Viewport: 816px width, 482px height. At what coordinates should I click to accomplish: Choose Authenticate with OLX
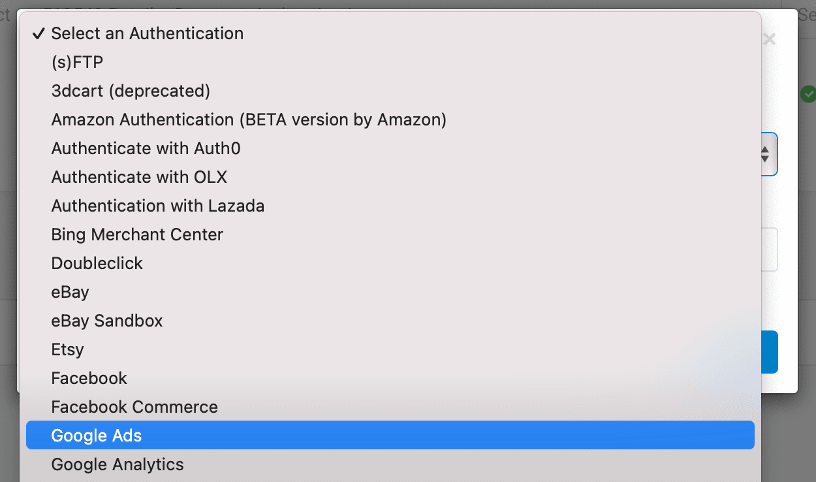click(139, 177)
